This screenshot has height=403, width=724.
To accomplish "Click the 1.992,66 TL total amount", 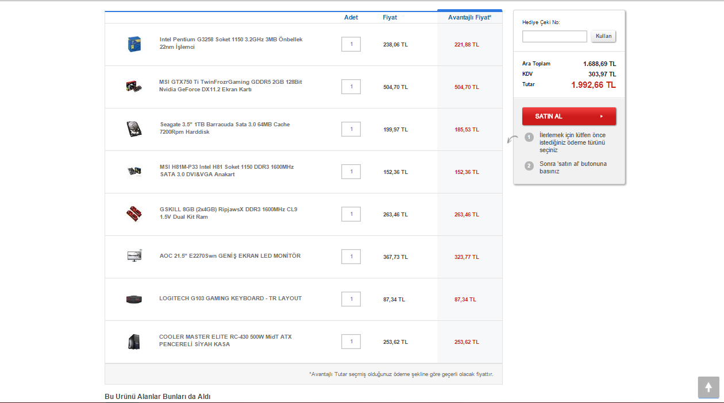I will [x=594, y=85].
